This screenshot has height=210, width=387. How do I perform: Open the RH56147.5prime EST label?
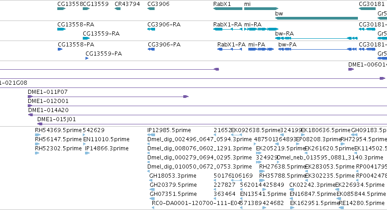(x=58, y=139)
